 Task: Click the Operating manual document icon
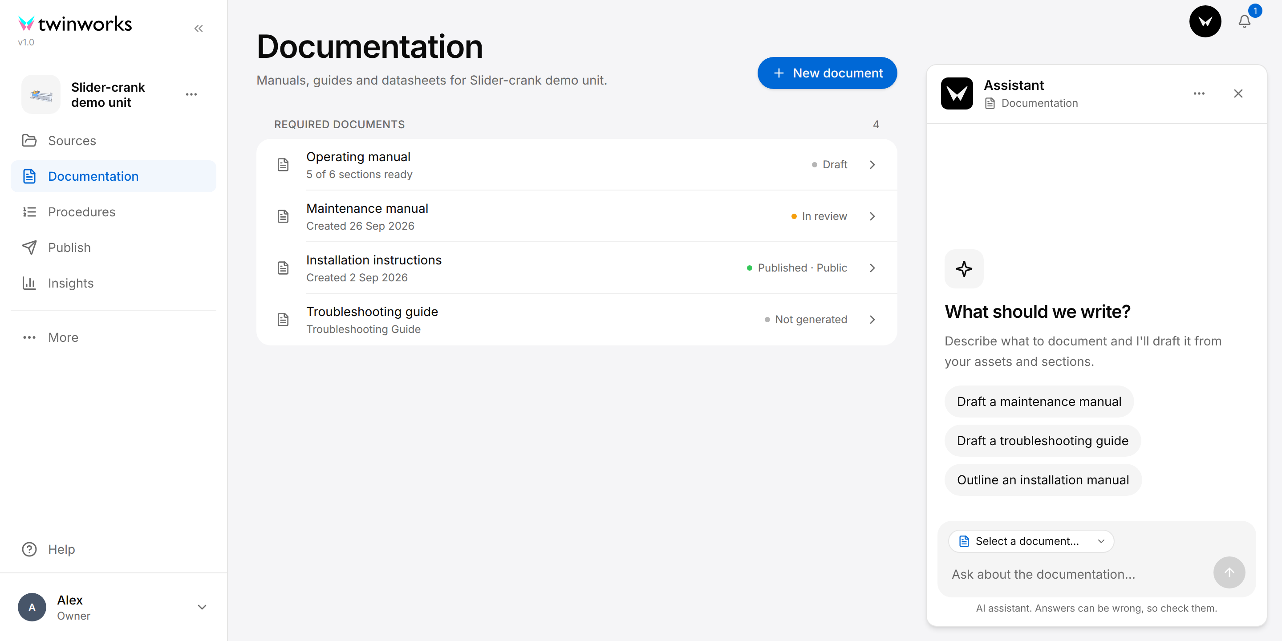(x=283, y=165)
